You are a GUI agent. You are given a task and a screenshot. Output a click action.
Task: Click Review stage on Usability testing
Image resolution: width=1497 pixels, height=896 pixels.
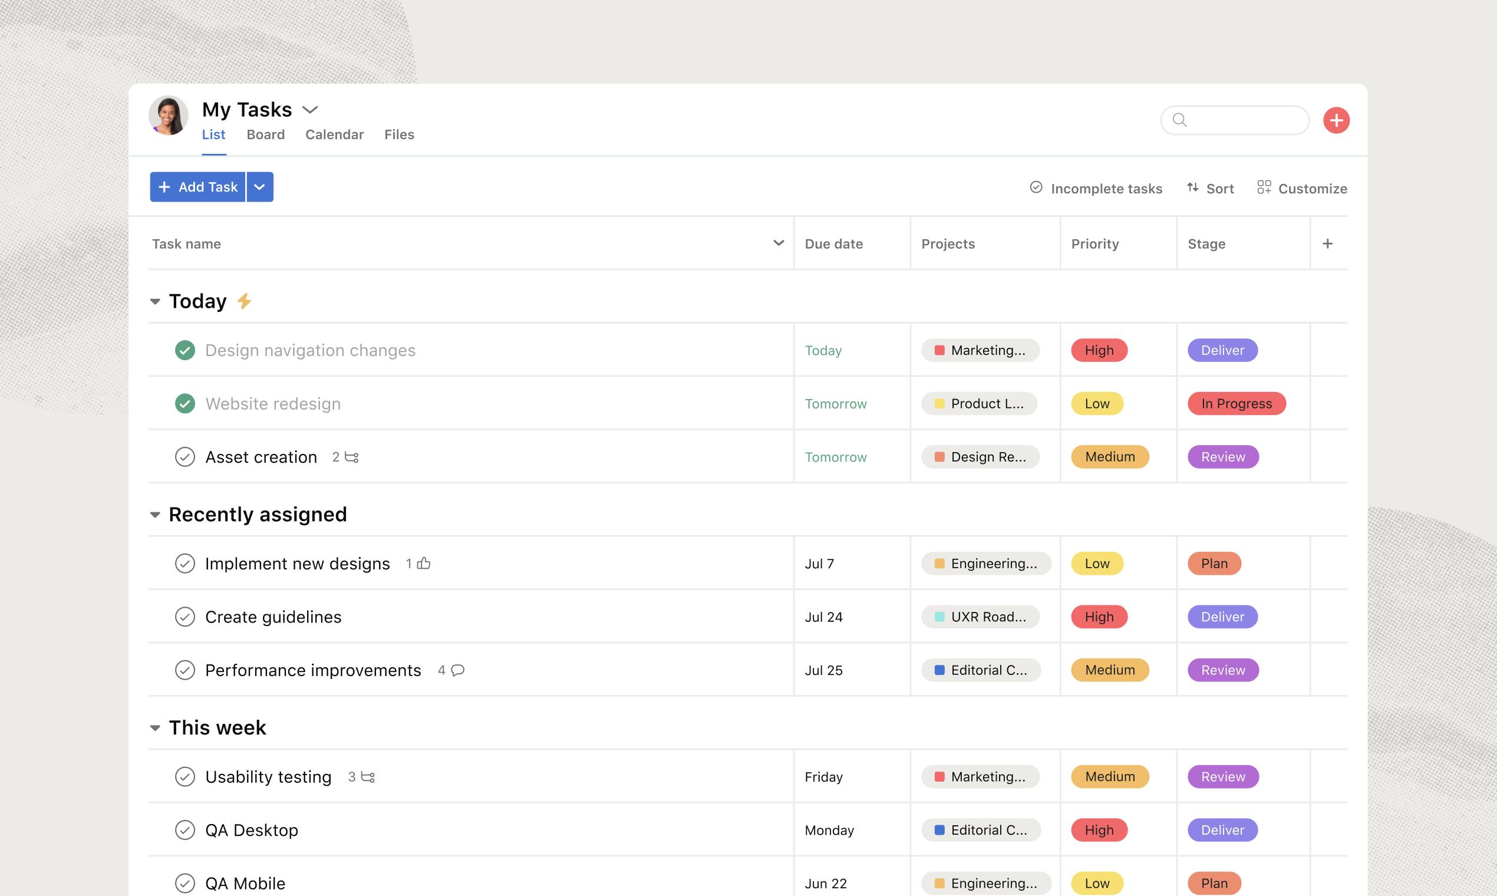(x=1224, y=776)
